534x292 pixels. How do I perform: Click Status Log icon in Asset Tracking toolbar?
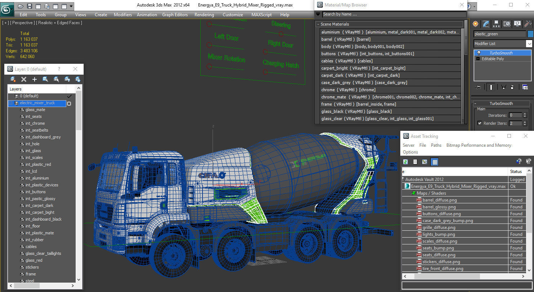click(415, 162)
